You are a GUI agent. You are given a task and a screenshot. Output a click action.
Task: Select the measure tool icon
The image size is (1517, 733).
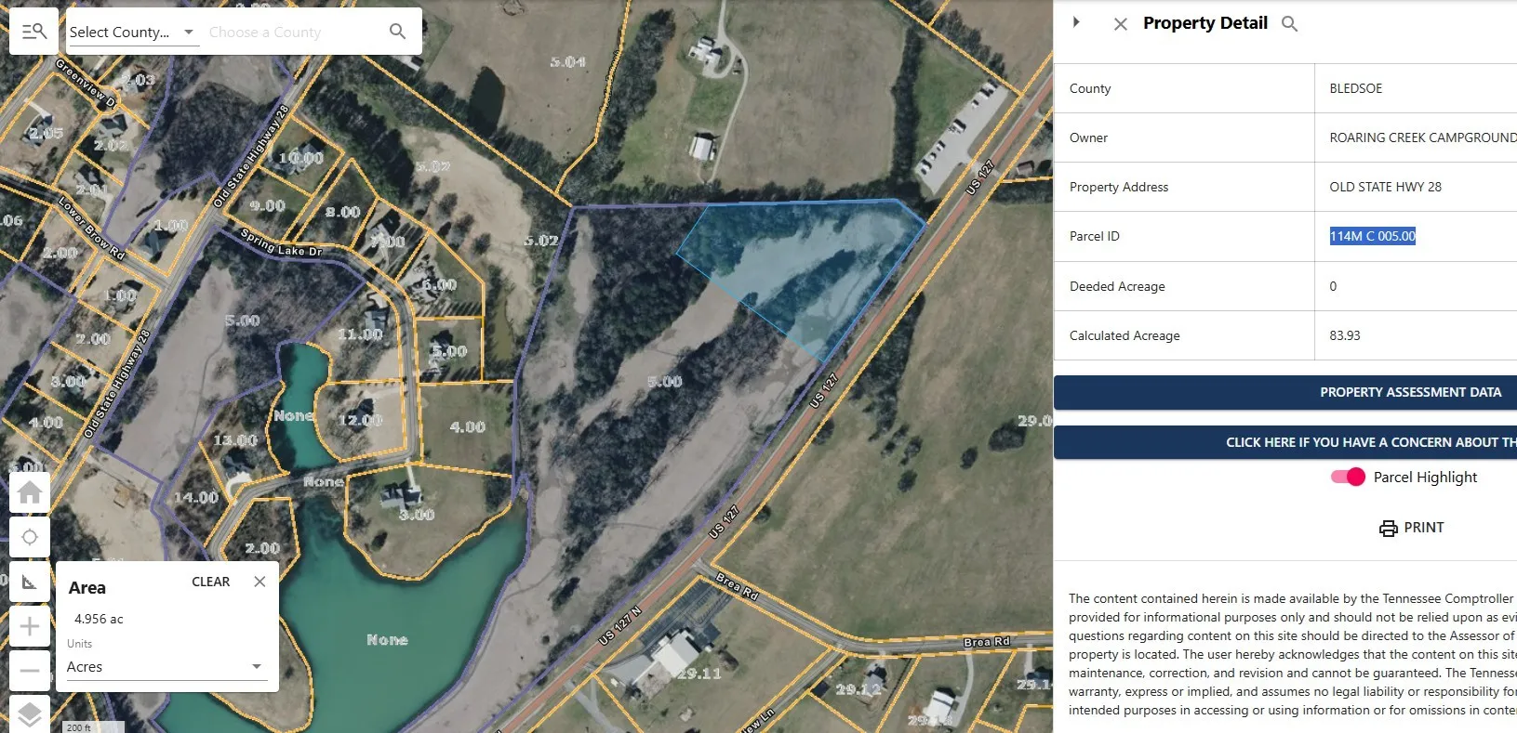[30, 582]
